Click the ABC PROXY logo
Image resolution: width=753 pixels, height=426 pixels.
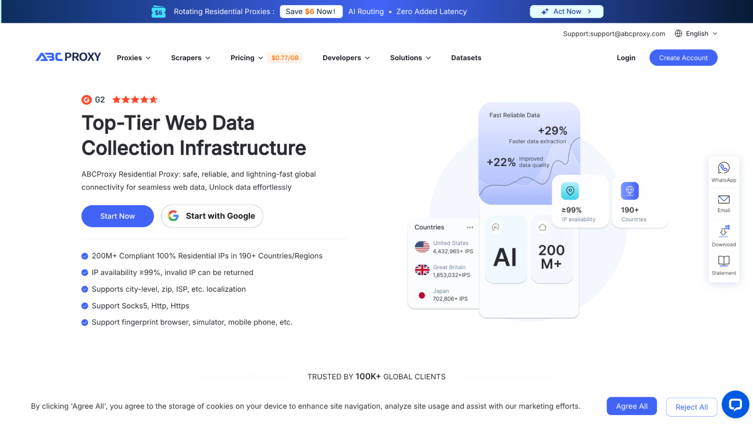coord(68,57)
